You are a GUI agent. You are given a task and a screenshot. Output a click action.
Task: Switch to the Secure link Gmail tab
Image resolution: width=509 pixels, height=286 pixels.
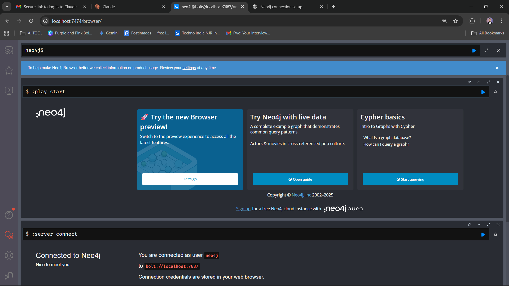[51, 7]
